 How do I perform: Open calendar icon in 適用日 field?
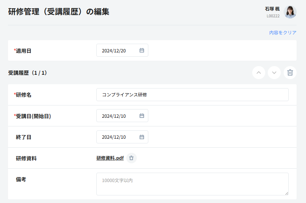click(142, 51)
